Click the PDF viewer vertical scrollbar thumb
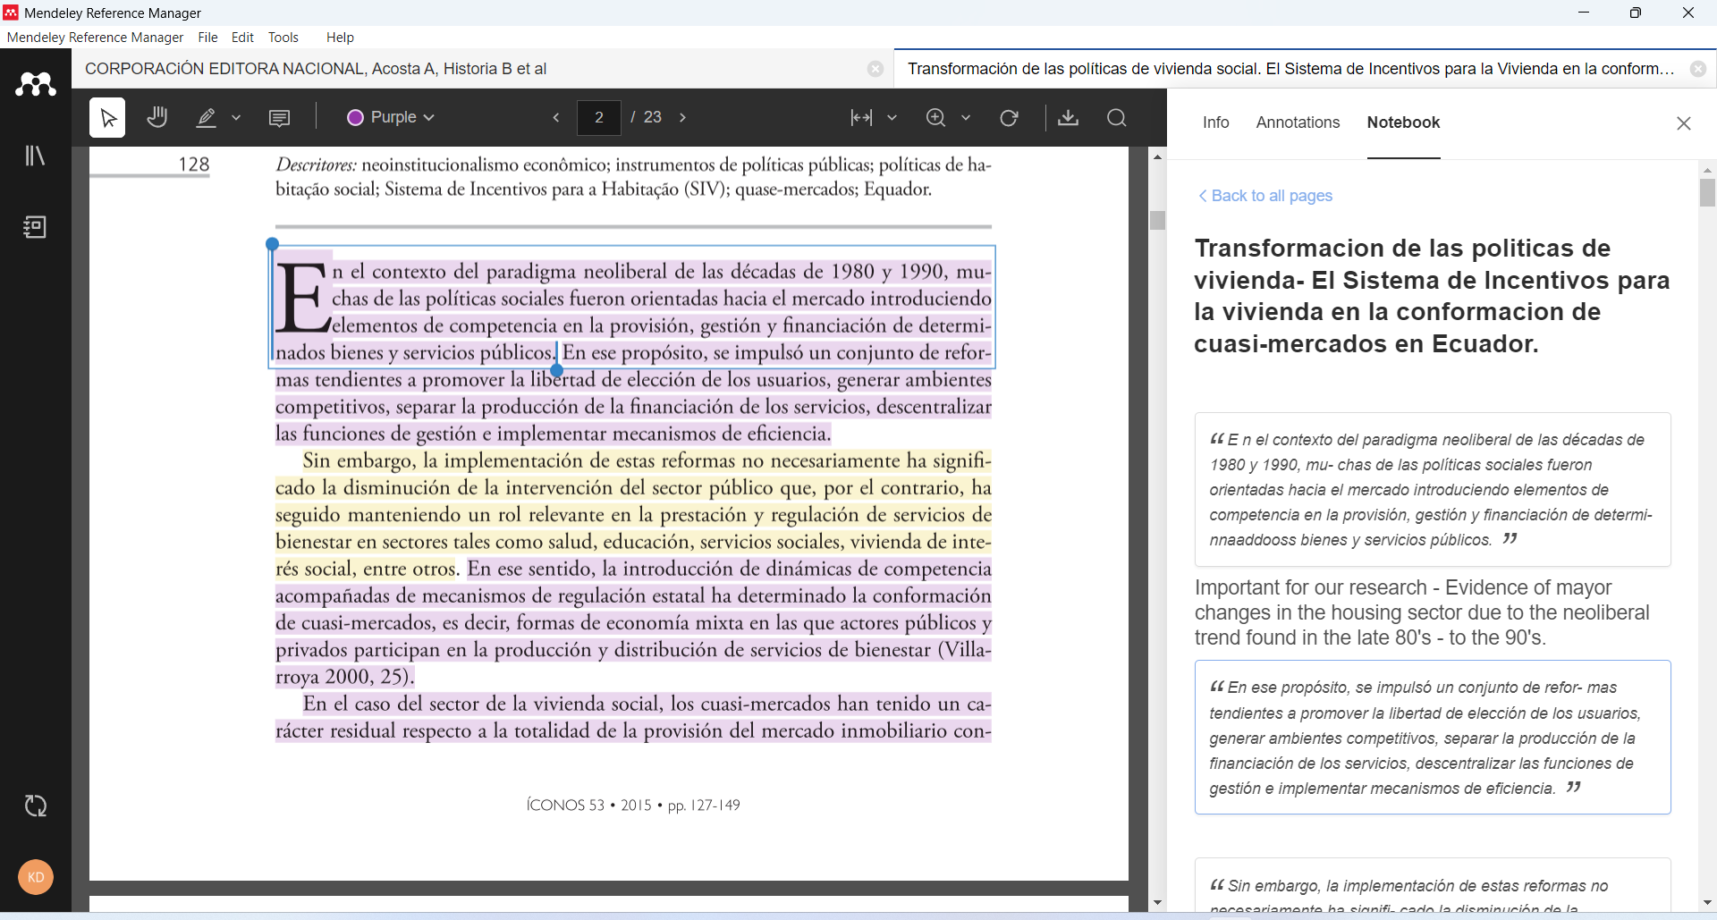This screenshot has width=1717, height=920. [1158, 220]
